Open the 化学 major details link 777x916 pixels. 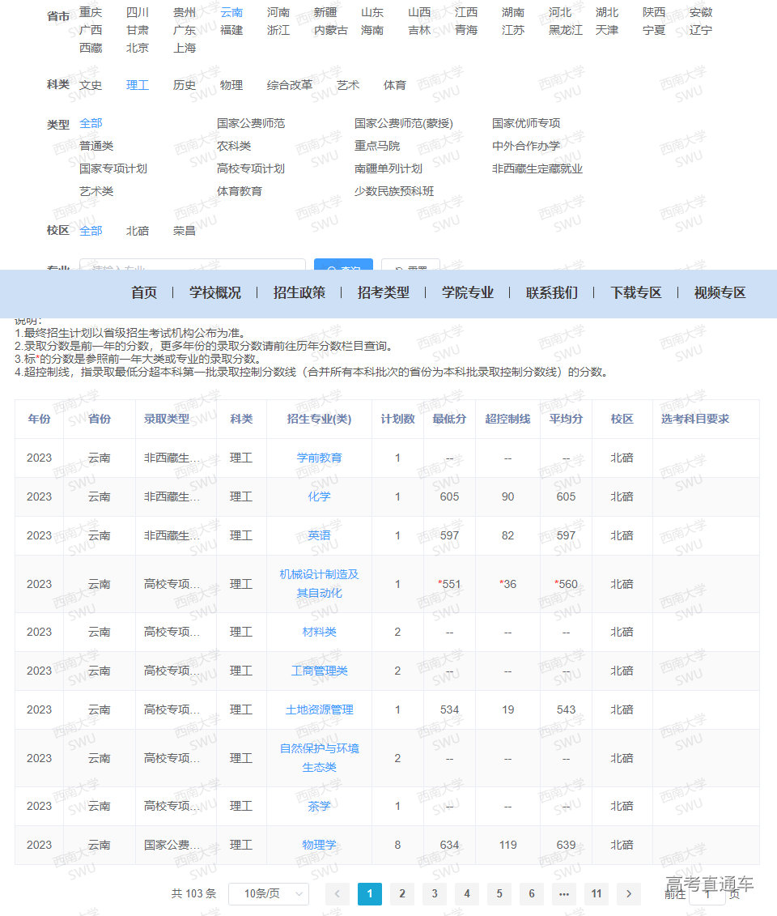pyautogui.click(x=319, y=497)
